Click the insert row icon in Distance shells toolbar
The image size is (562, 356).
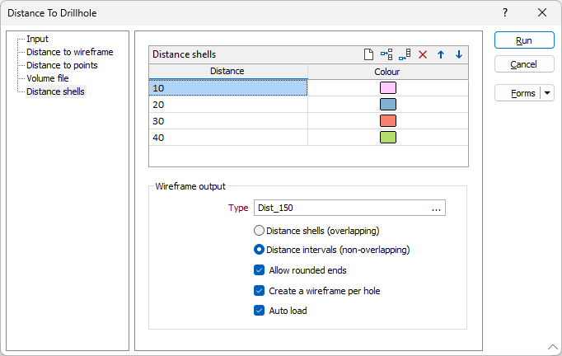386,54
